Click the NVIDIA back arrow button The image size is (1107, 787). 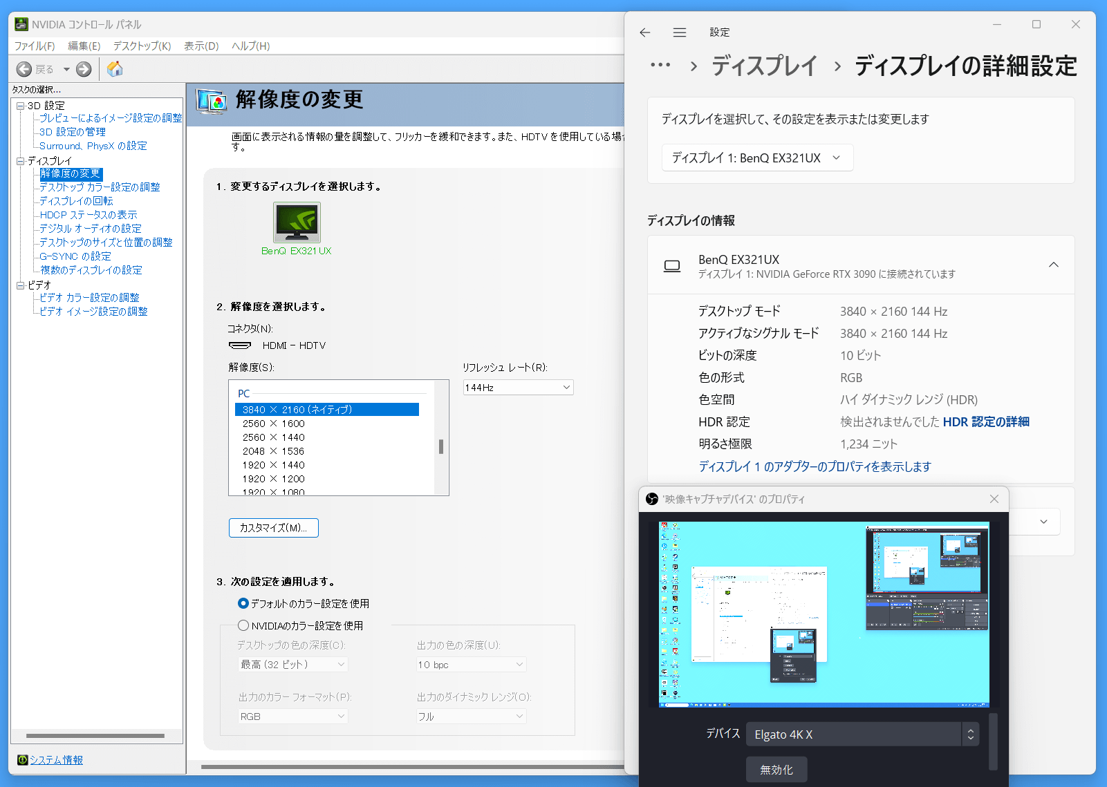coord(24,69)
